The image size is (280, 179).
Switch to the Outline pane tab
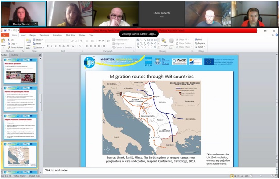point(15,55)
